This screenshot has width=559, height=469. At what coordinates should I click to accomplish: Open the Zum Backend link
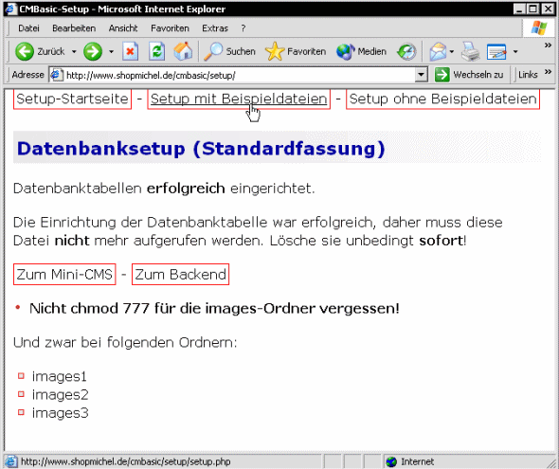(180, 275)
